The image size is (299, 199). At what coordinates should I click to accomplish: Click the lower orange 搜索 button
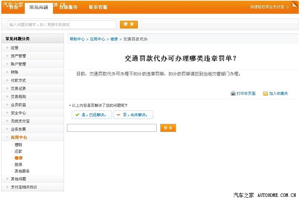(x=168, y=128)
